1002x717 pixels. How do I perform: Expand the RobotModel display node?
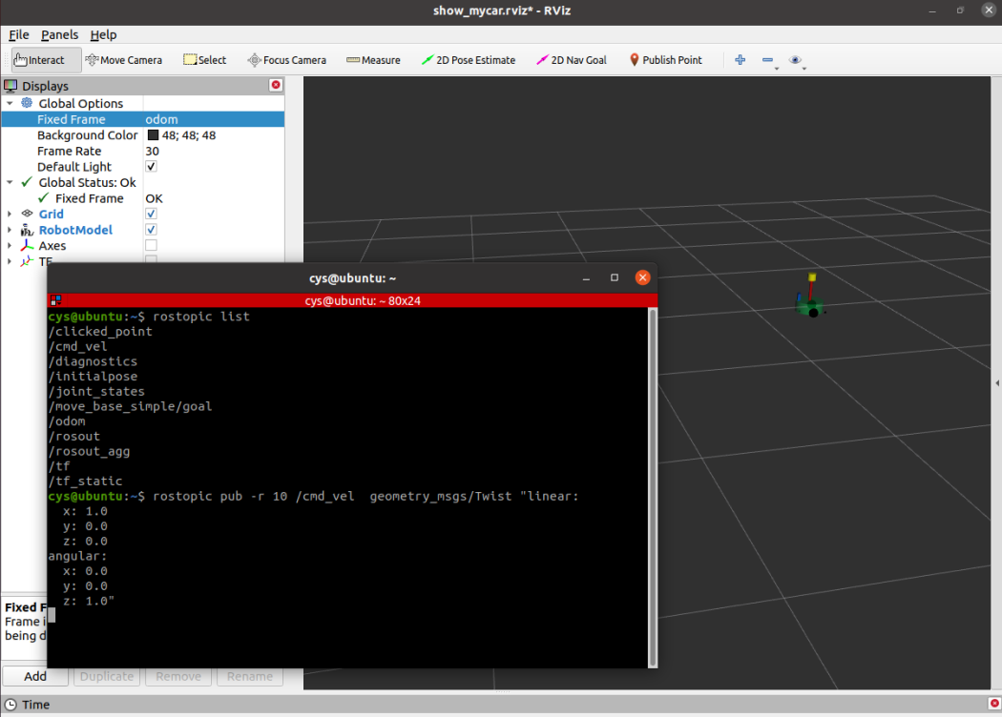point(10,230)
